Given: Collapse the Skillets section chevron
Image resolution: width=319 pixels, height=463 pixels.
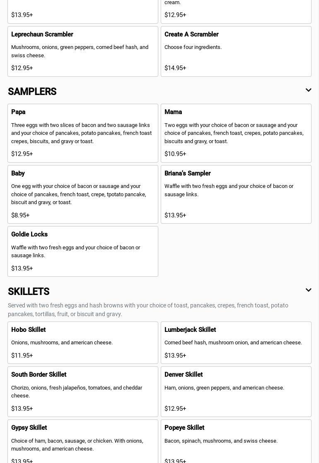Looking at the screenshot, I should point(308,290).
